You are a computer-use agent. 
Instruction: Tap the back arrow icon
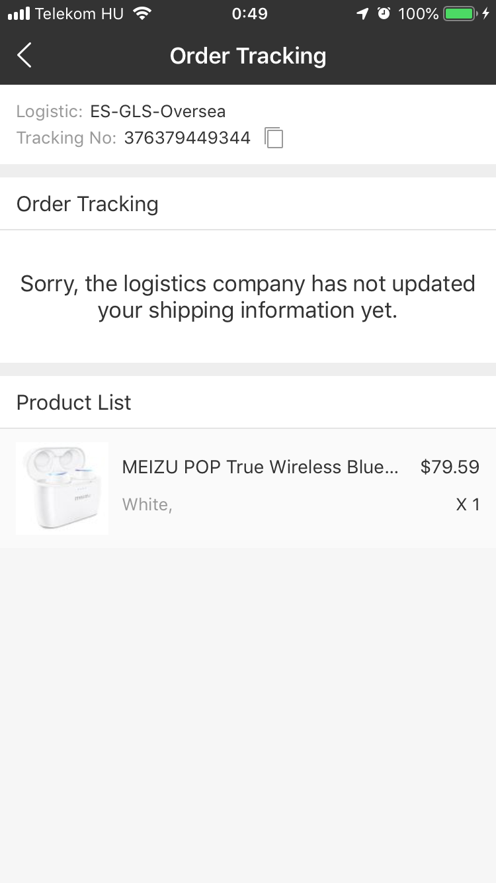[x=24, y=56]
